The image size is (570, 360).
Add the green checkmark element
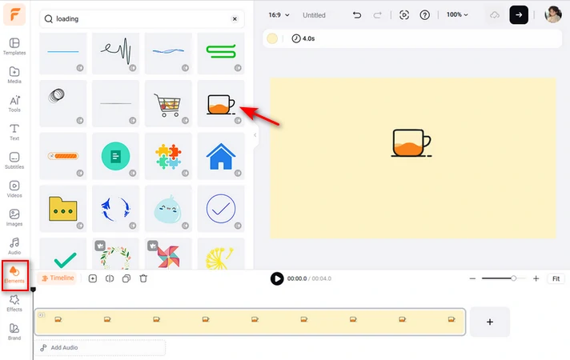click(63, 254)
